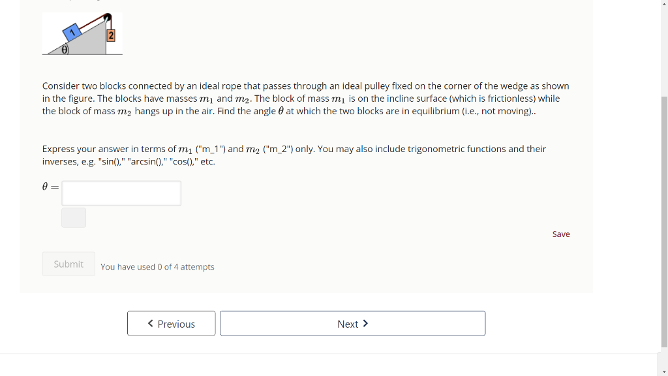The height and width of the screenshot is (376, 668).
Task: Click the scrollbar down arrow
Action: pos(663,371)
